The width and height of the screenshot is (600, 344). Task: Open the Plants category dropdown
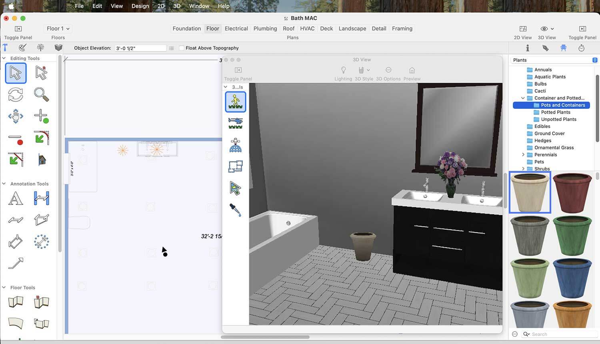point(594,60)
